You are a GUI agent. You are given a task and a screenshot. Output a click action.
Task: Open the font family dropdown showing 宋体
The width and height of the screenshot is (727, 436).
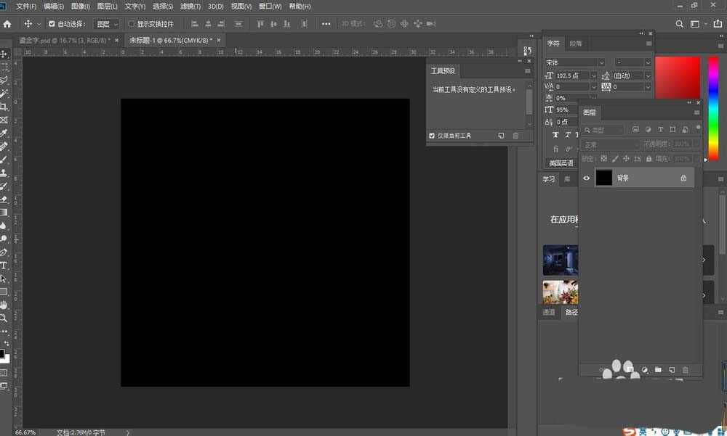(601, 62)
